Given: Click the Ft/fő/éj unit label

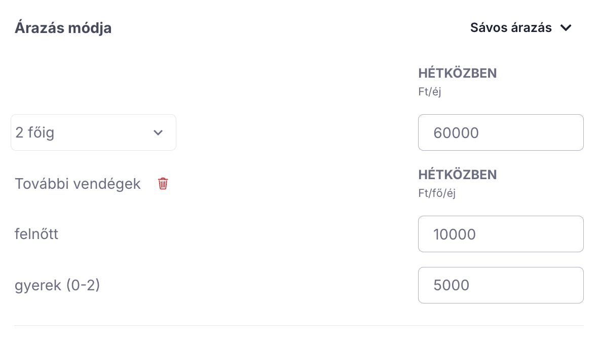Looking at the screenshot, I should (x=437, y=193).
